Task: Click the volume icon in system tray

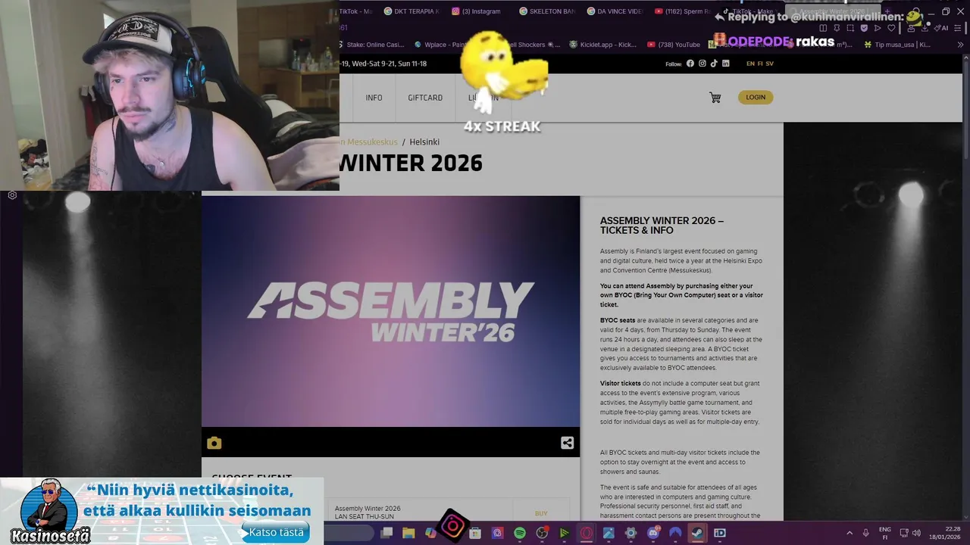Action: point(916,533)
